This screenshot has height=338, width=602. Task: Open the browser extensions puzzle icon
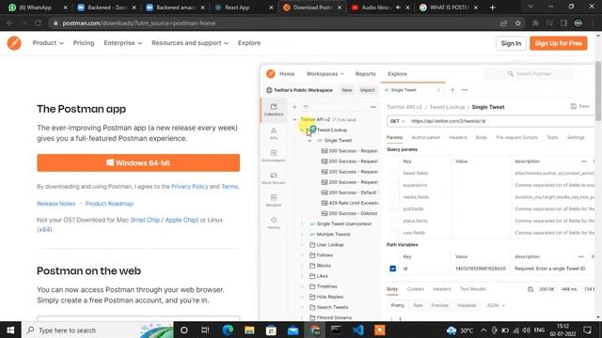[x=535, y=23]
